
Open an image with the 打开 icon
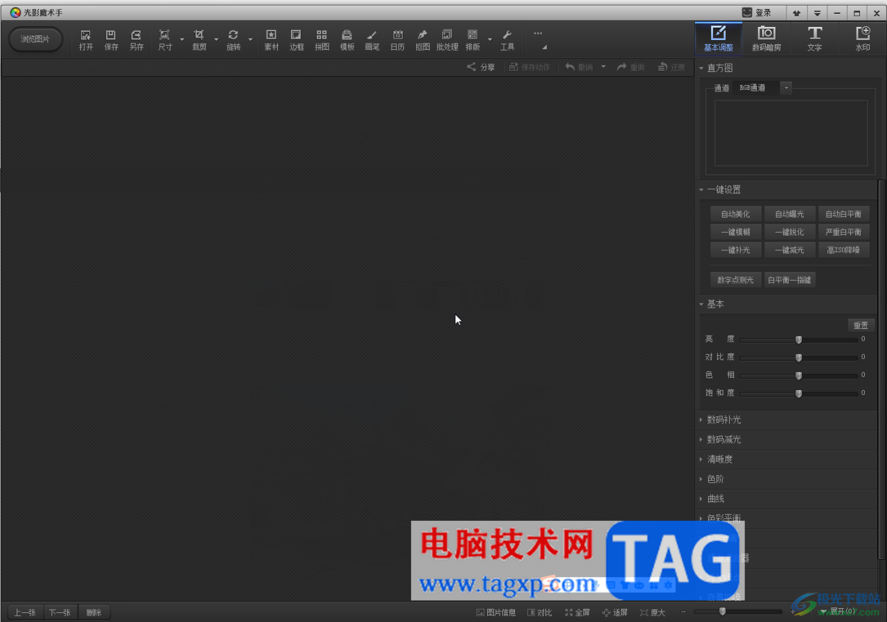coord(86,39)
